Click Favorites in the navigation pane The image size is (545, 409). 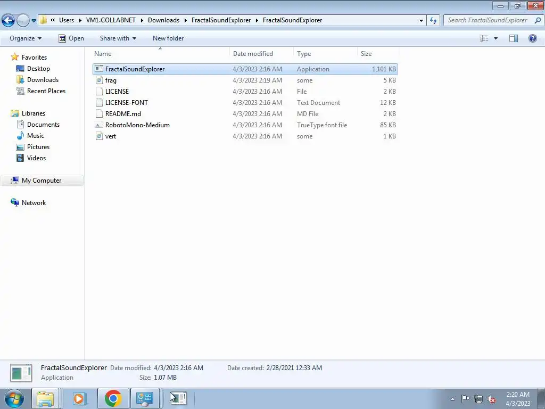pyautogui.click(x=34, y=58)
